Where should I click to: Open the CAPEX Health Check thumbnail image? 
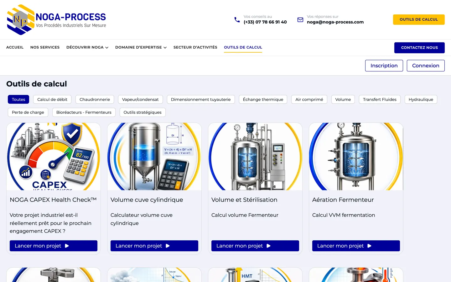[x=54, y=156]
